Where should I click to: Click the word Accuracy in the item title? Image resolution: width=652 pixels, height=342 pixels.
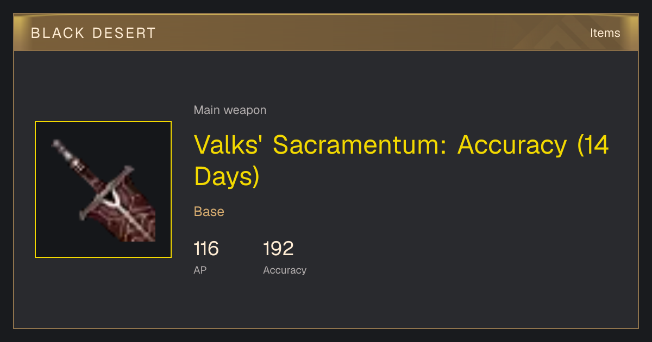[x=512, y=145]
